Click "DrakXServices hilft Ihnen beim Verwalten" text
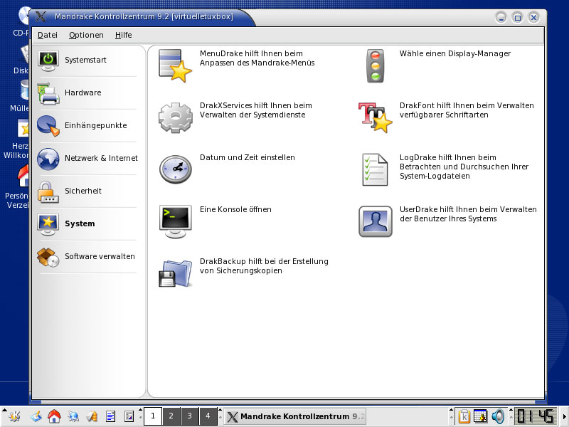Viewport: 569px width, 427px height. tap(256, 110)
